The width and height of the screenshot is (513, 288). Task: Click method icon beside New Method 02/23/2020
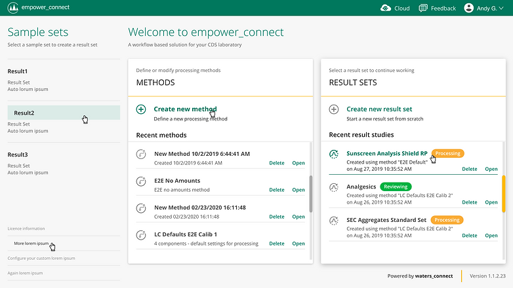click(x=141, y=207)
